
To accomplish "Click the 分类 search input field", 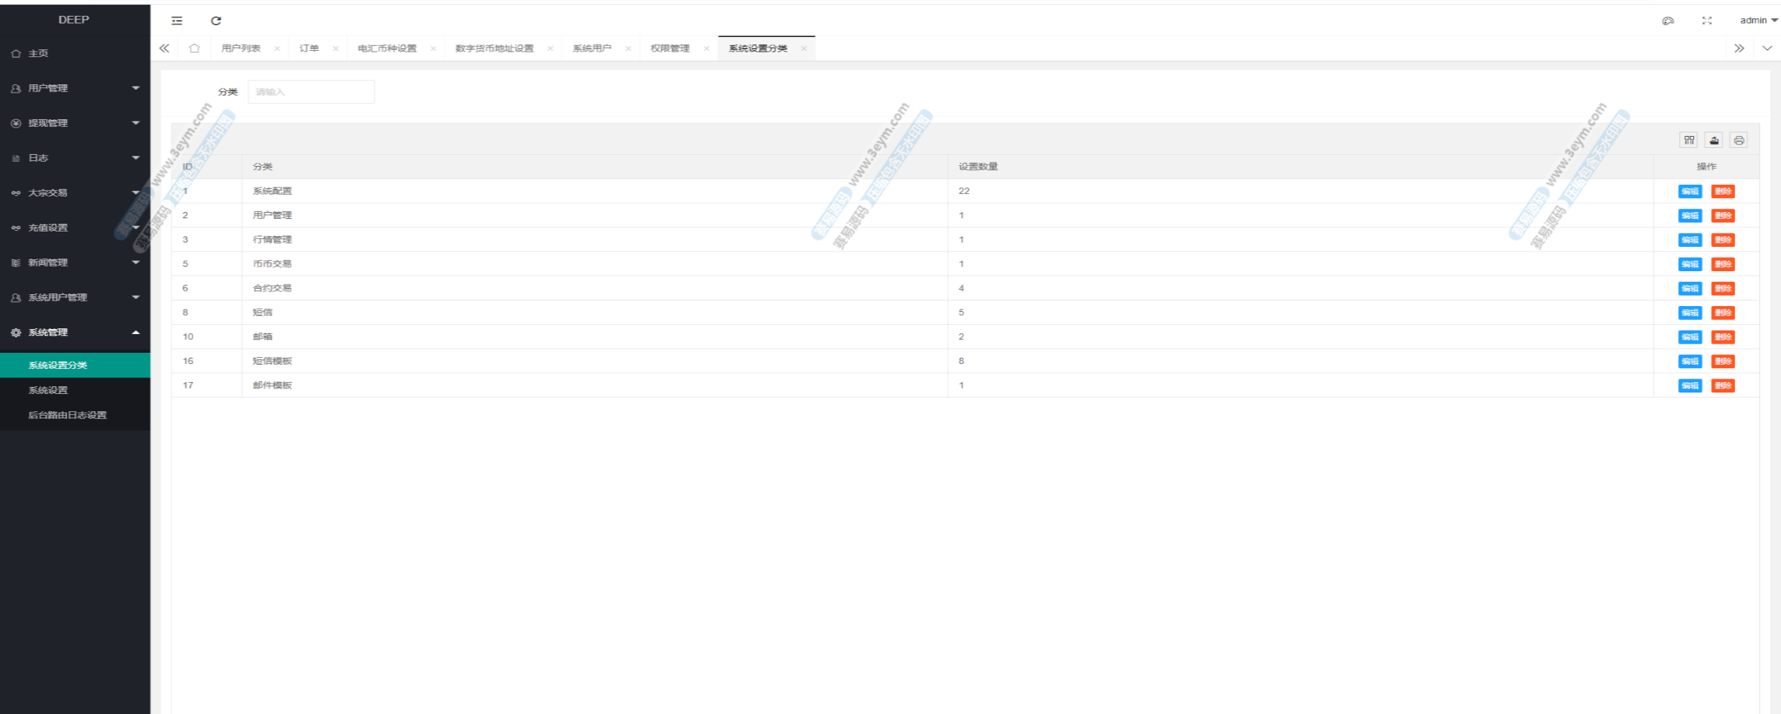I will click(x=311, y=92).
